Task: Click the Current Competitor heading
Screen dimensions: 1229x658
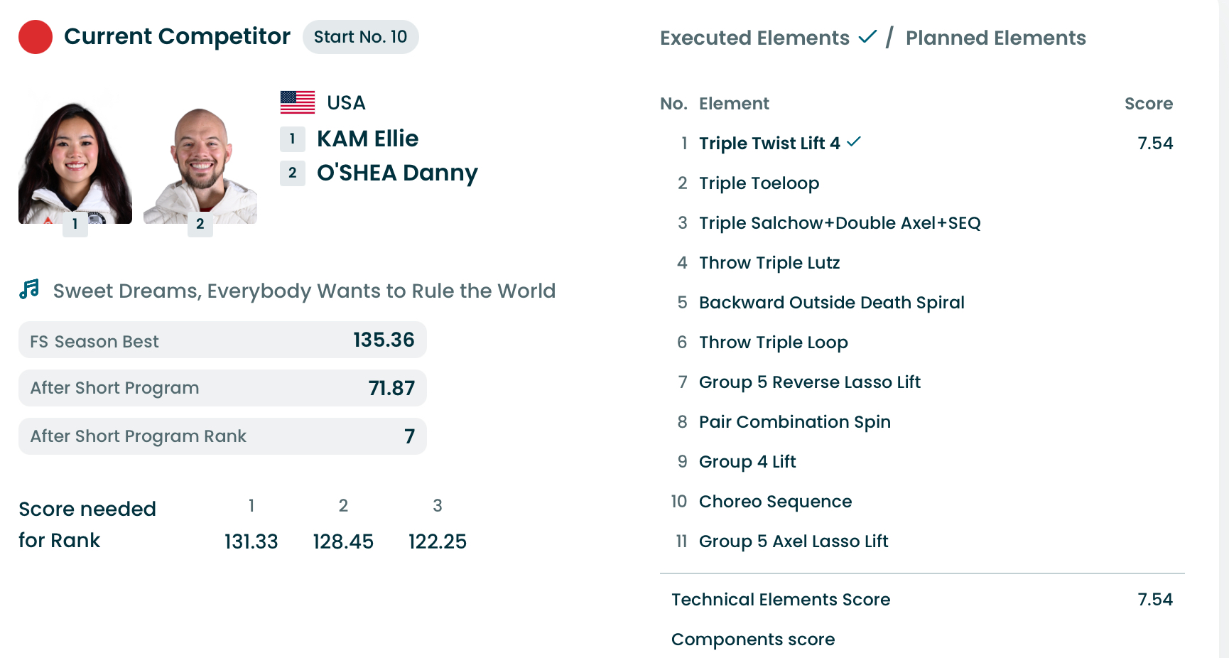Action: 177,36
